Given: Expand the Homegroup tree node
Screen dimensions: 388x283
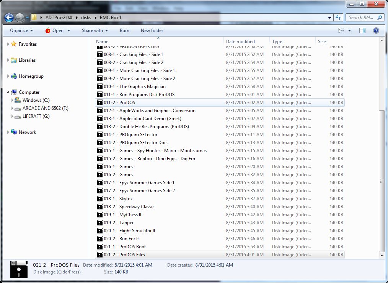Looking at the screenshot, I should pyautogui.click(x=8, y=76).
